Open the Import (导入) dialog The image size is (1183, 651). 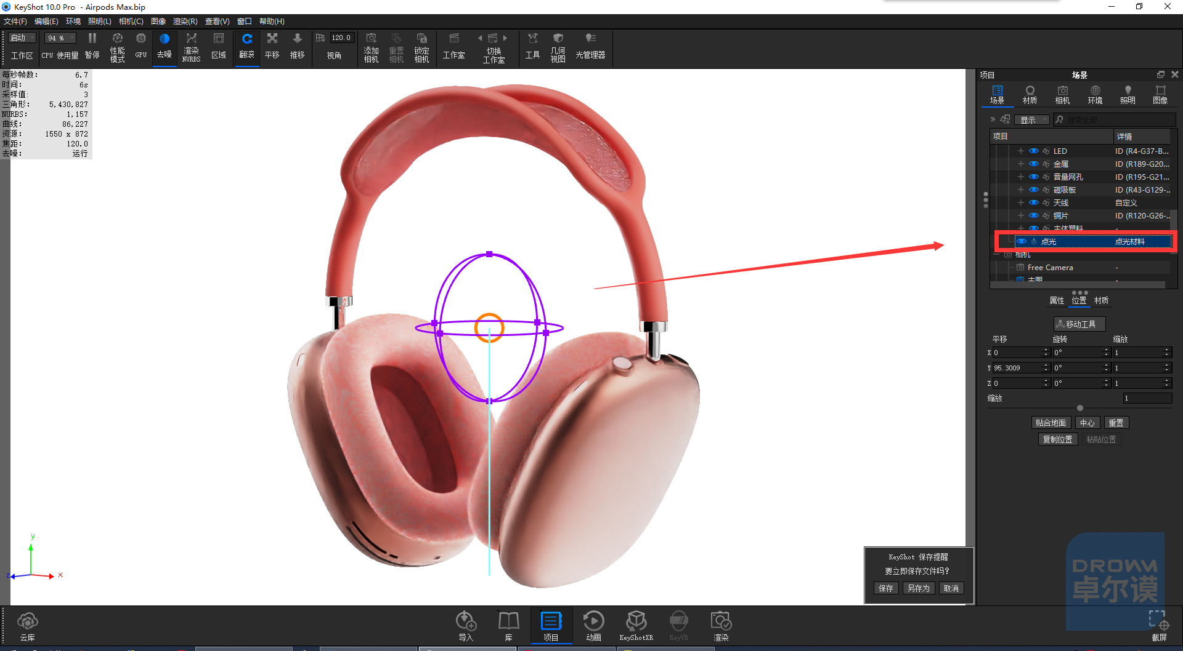tap(466, 626)
